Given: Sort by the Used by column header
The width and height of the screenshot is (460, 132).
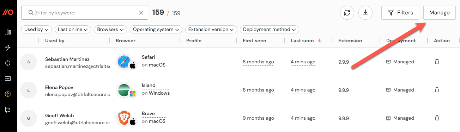Looking at the screenshot, I should pos(55,40).
